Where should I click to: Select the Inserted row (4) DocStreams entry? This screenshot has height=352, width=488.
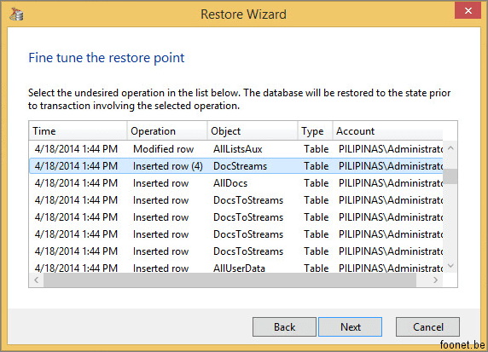click(236, 166)
